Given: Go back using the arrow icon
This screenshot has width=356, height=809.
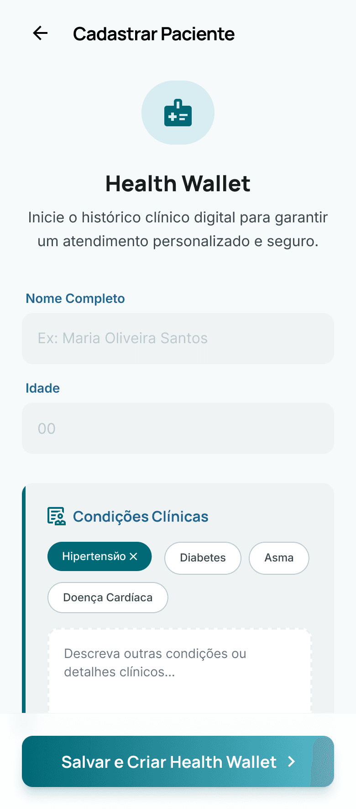Looking at the screenshot, I should coord(40,33).
